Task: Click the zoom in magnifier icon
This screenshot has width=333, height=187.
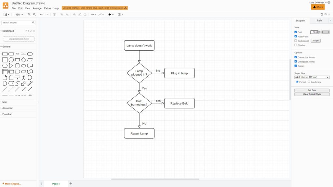Action: point(29,15)
